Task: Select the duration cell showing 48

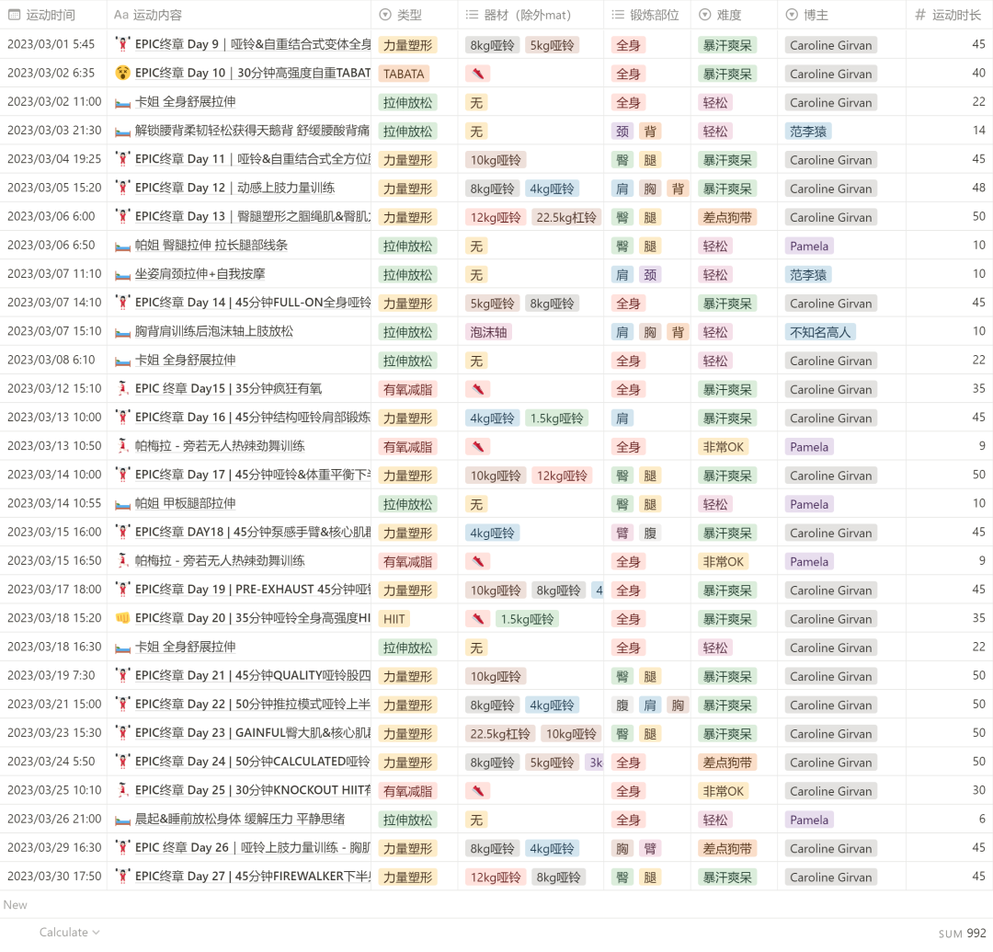Action: (x=949, y=188)
